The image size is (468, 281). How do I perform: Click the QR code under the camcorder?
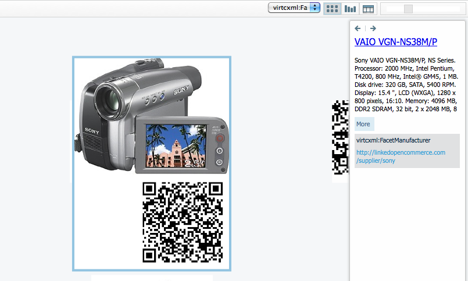(183, 222)
